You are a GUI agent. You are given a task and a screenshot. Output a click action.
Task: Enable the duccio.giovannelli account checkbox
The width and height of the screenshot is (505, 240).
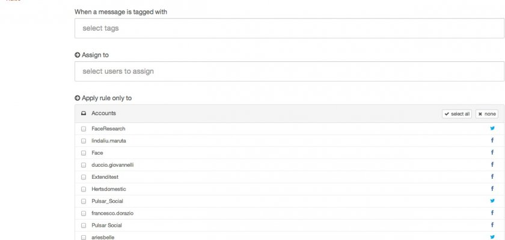click(x=84, y=165)
